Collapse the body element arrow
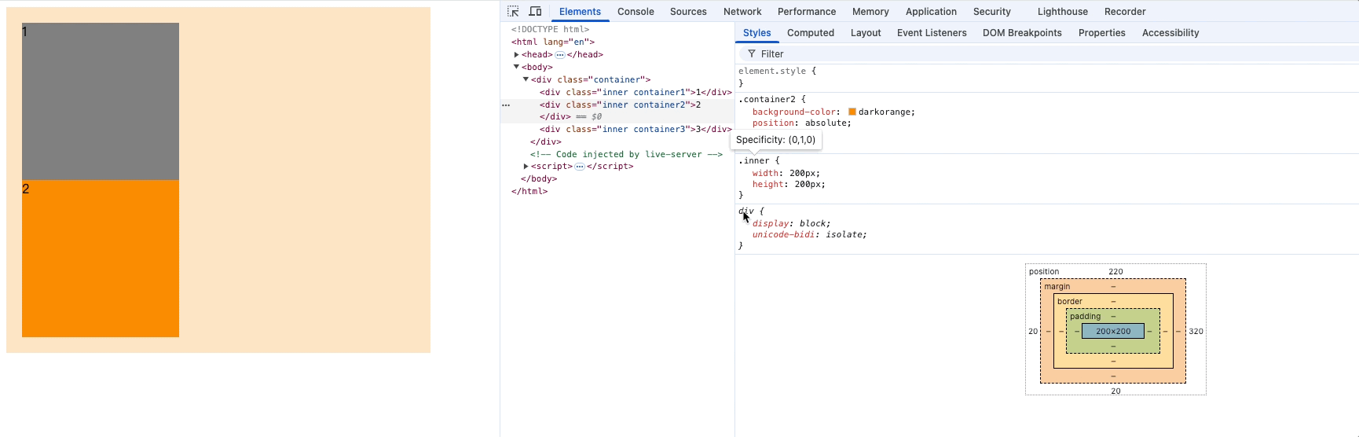The width and height of the screenshot is (1359, 437). click(x=517, y=67)
